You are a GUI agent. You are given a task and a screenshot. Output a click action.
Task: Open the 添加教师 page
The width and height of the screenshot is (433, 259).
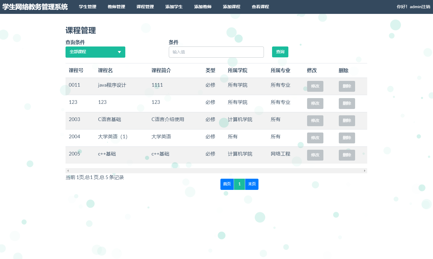[x=203, y=6]
